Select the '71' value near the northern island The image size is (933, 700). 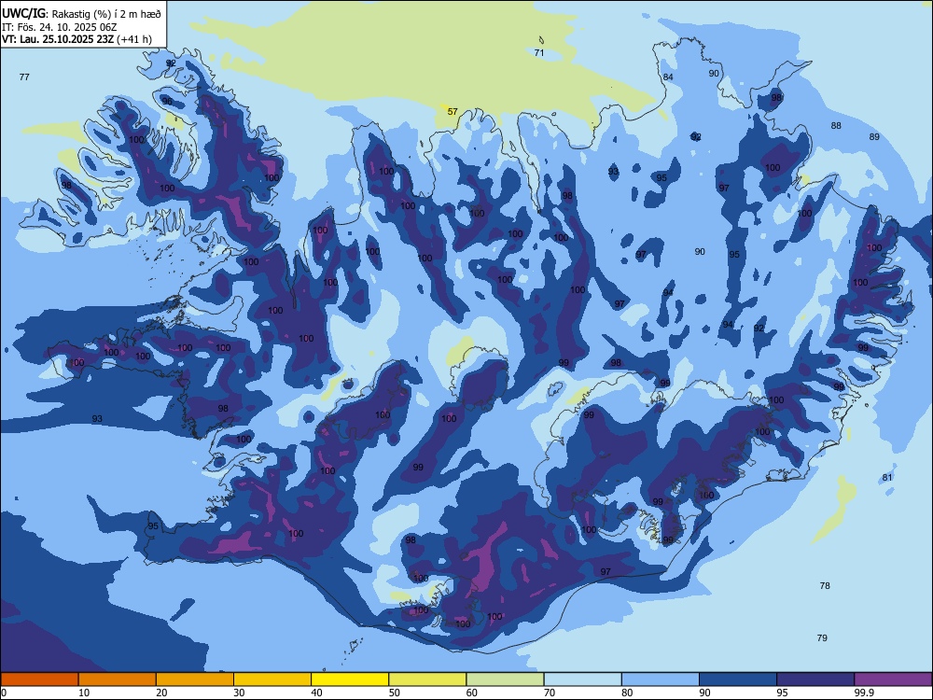(539, 52)
